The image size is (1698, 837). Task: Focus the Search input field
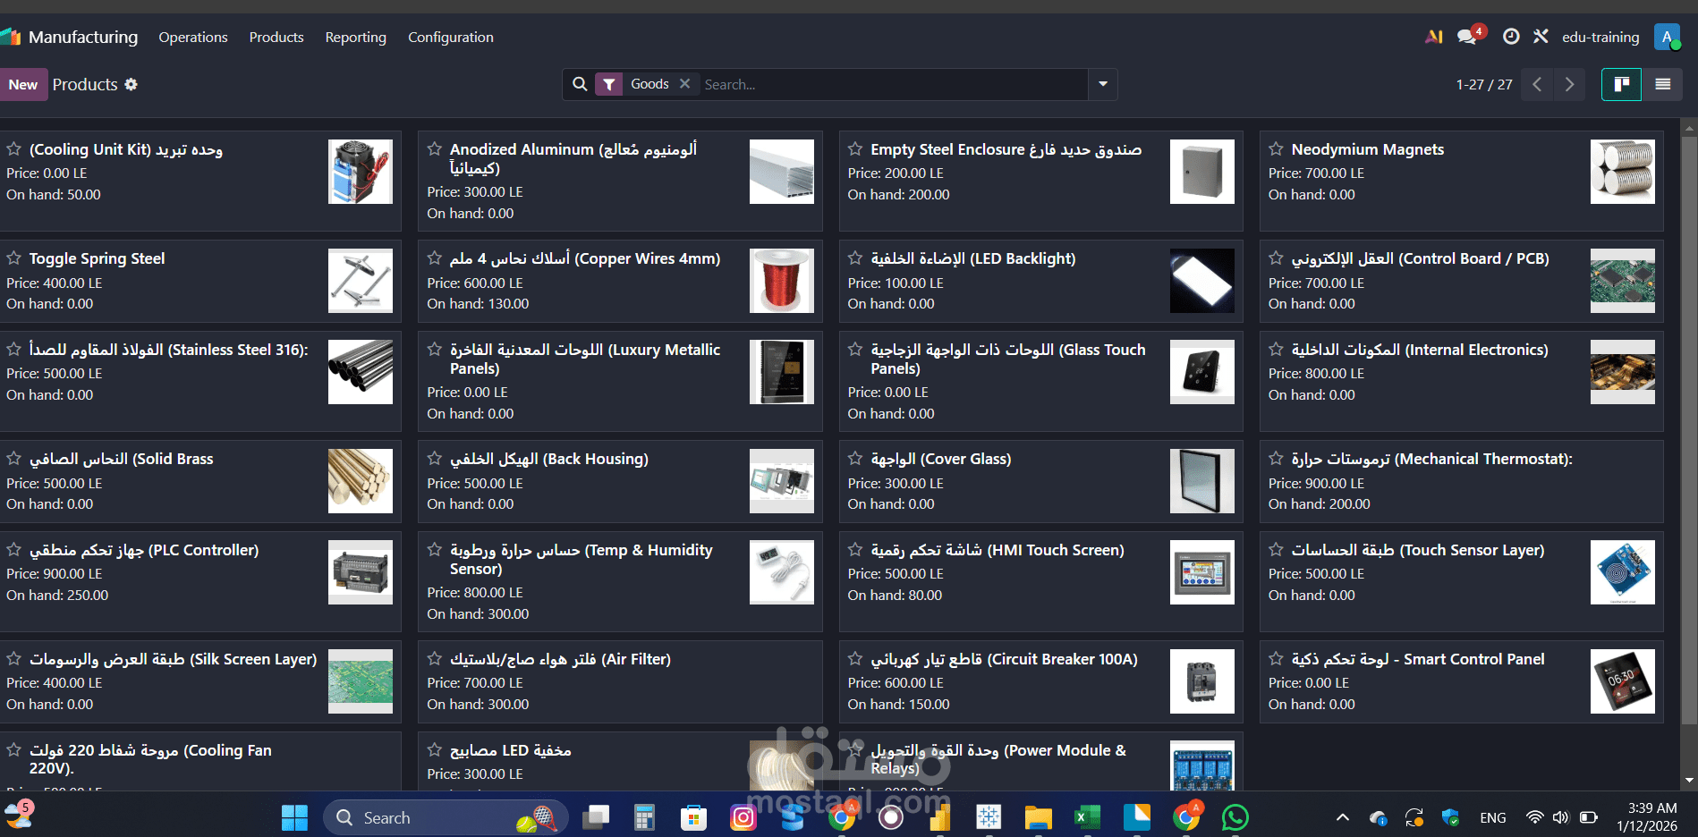pyautogui.click(x=893, y=84)
